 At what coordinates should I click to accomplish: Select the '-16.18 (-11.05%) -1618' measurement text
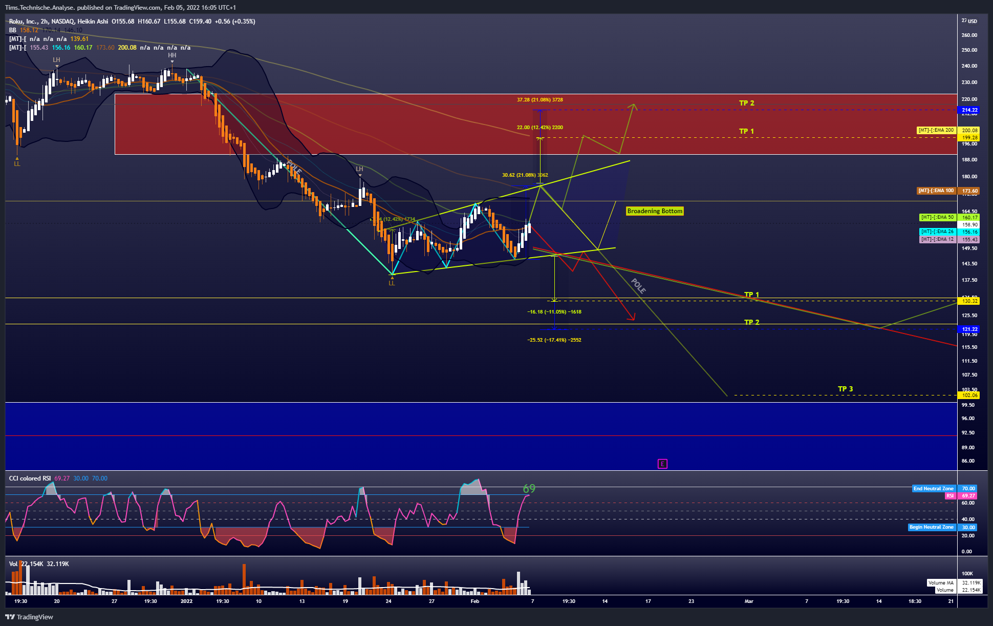(x=554, y=312)
